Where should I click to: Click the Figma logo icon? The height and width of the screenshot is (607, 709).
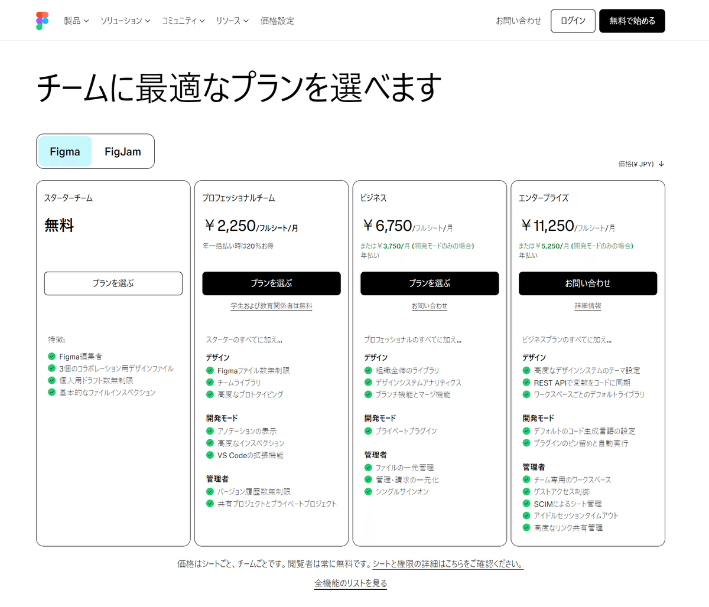coord(42,21)
